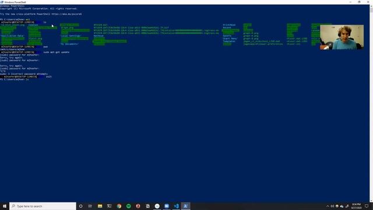Switch to Visual Studio Code on the taskbar
373x210 pixels.
pyautogui.click(x=176, y=206)
